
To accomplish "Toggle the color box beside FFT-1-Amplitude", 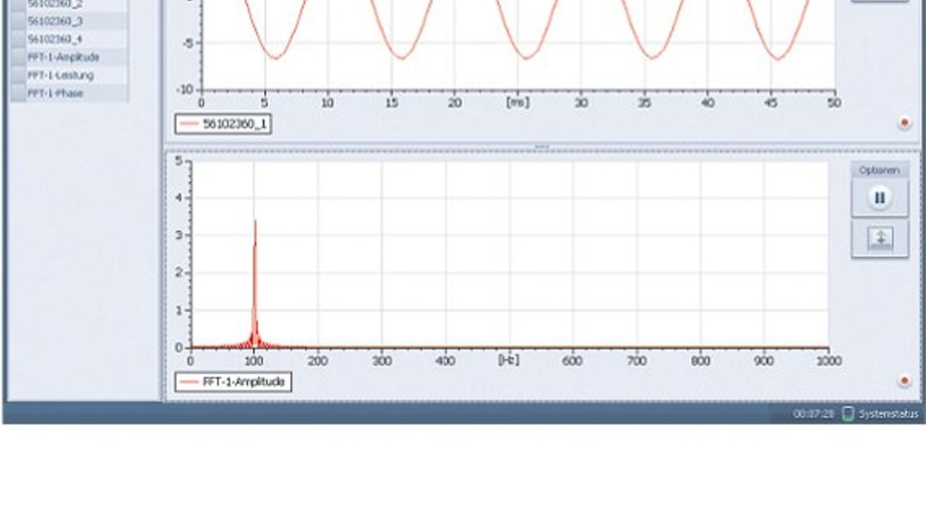I will point(18,57).
